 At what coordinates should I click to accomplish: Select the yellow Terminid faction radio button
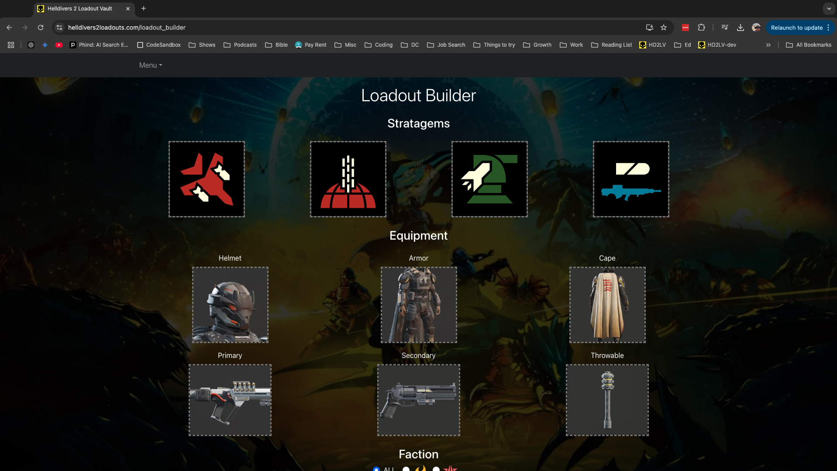406,469
